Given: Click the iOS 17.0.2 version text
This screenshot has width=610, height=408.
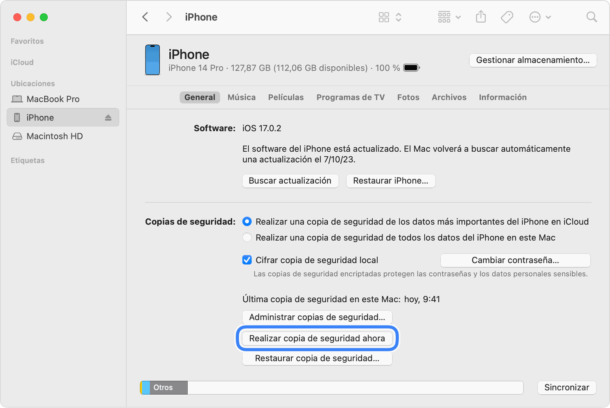Looking at the screenshot, I should (x=262, y=129).
